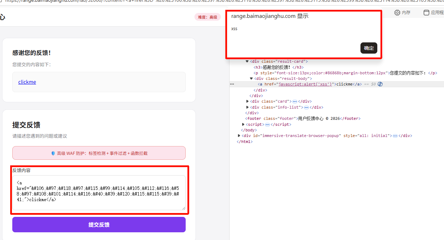The height and width of the screenshot is (240, 444).
Task: Expand the script element node
Action: tap(244, 124)
